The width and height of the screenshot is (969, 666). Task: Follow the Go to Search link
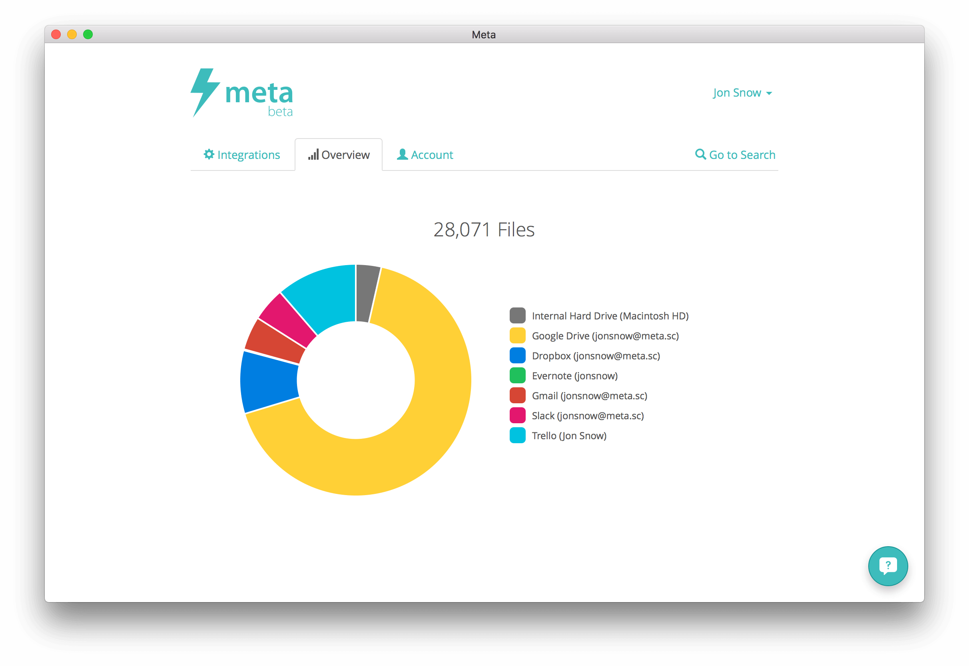tap(742, 155)
